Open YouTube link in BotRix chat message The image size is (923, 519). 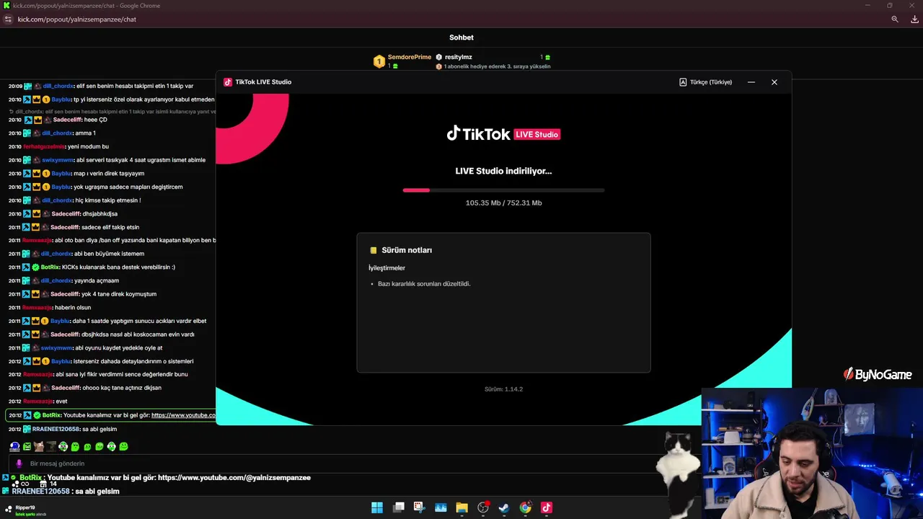[183, 415]
